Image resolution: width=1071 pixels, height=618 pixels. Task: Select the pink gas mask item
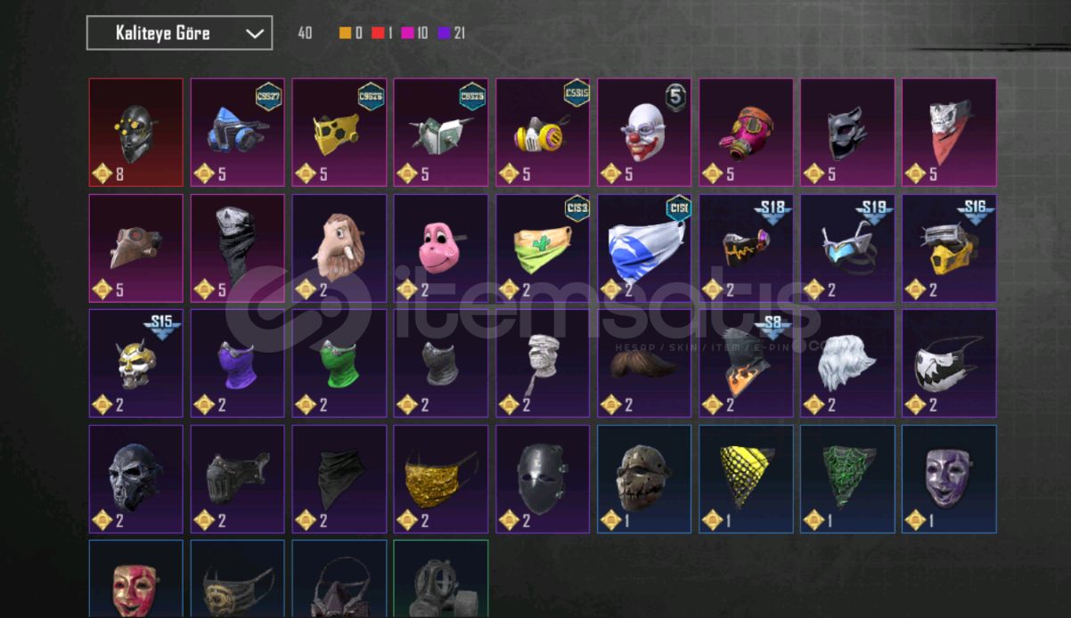[x=746, y=133]
